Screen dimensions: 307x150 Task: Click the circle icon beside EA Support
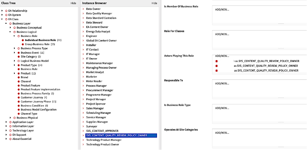[11, 135]
